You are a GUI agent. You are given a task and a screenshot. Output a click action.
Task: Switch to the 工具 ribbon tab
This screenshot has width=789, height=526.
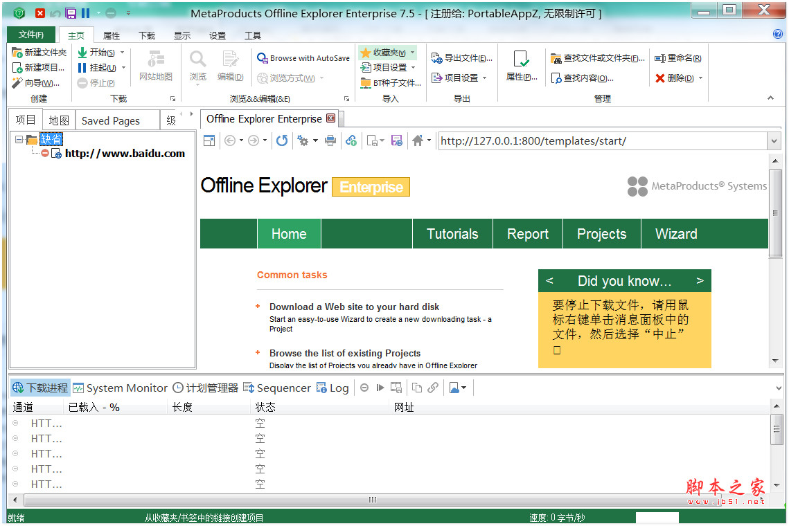[253, 36]
